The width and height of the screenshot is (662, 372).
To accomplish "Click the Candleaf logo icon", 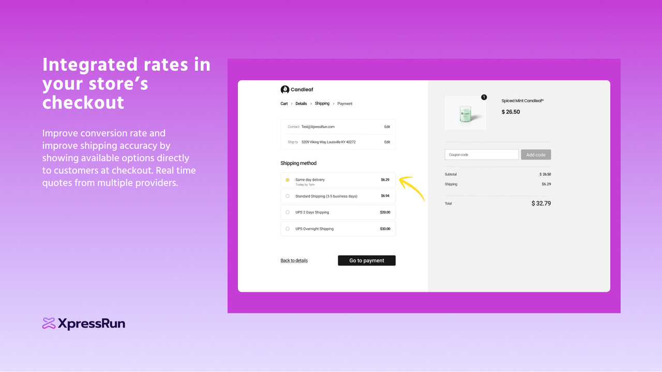I will [x=284, y=89].
